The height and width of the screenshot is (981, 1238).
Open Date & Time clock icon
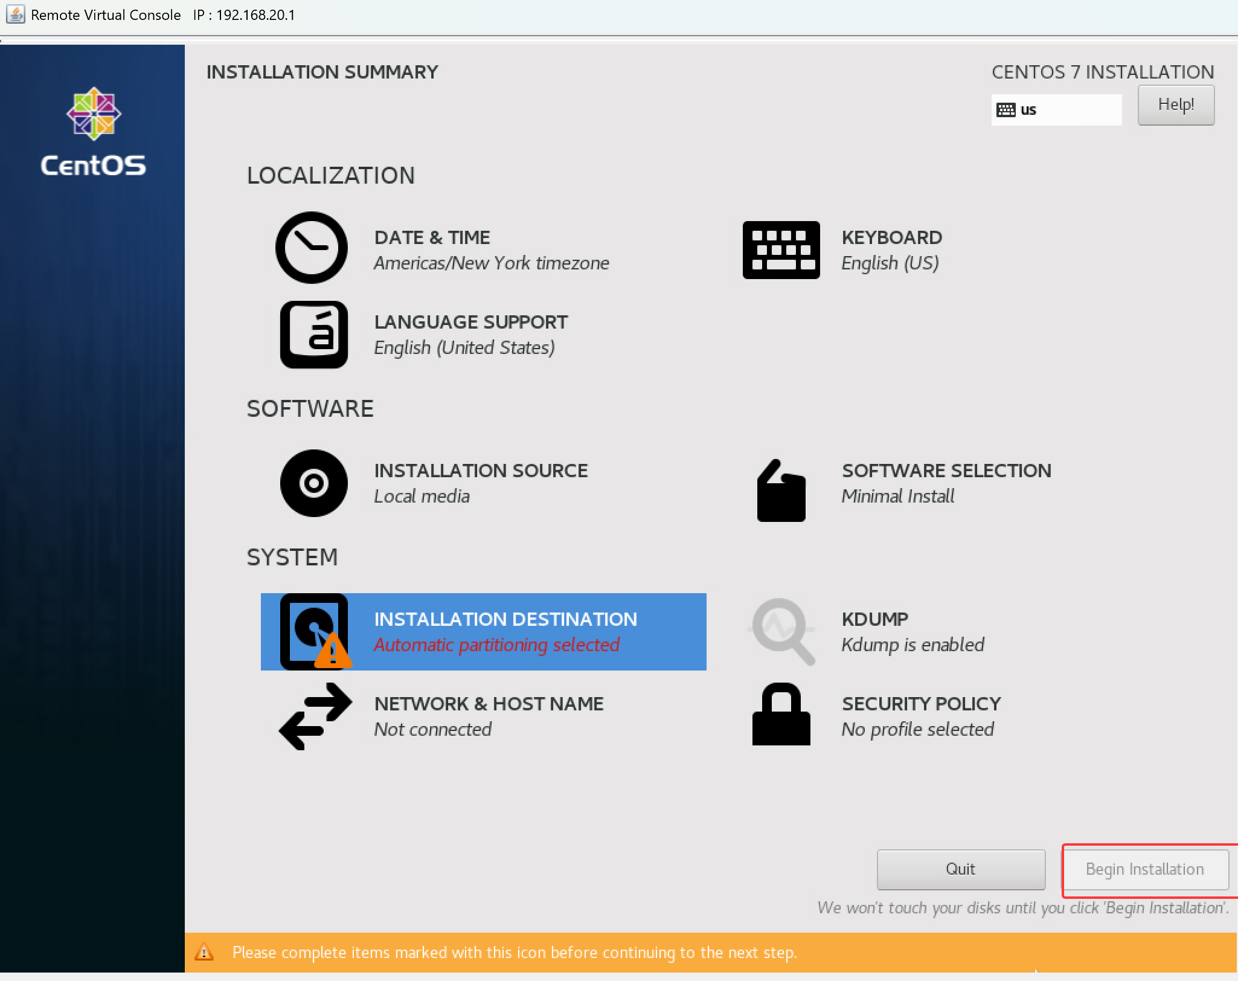click(311, 248)
